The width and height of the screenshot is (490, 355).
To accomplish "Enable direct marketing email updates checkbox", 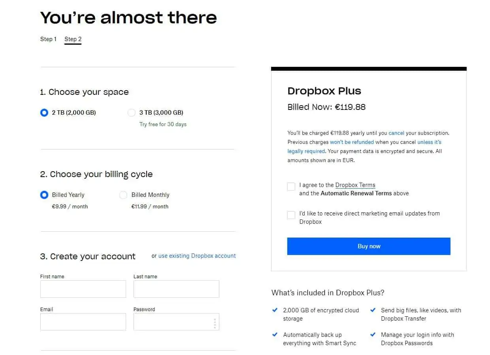I will pyautogui.click(x=291, y=215).
